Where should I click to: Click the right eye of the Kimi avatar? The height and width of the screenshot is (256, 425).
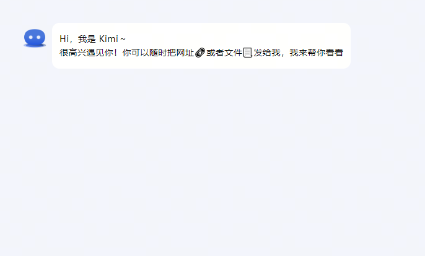coord(38,37)
